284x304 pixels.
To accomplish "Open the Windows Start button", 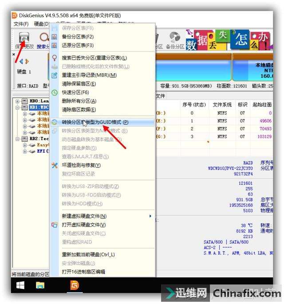I will (20, 285).
